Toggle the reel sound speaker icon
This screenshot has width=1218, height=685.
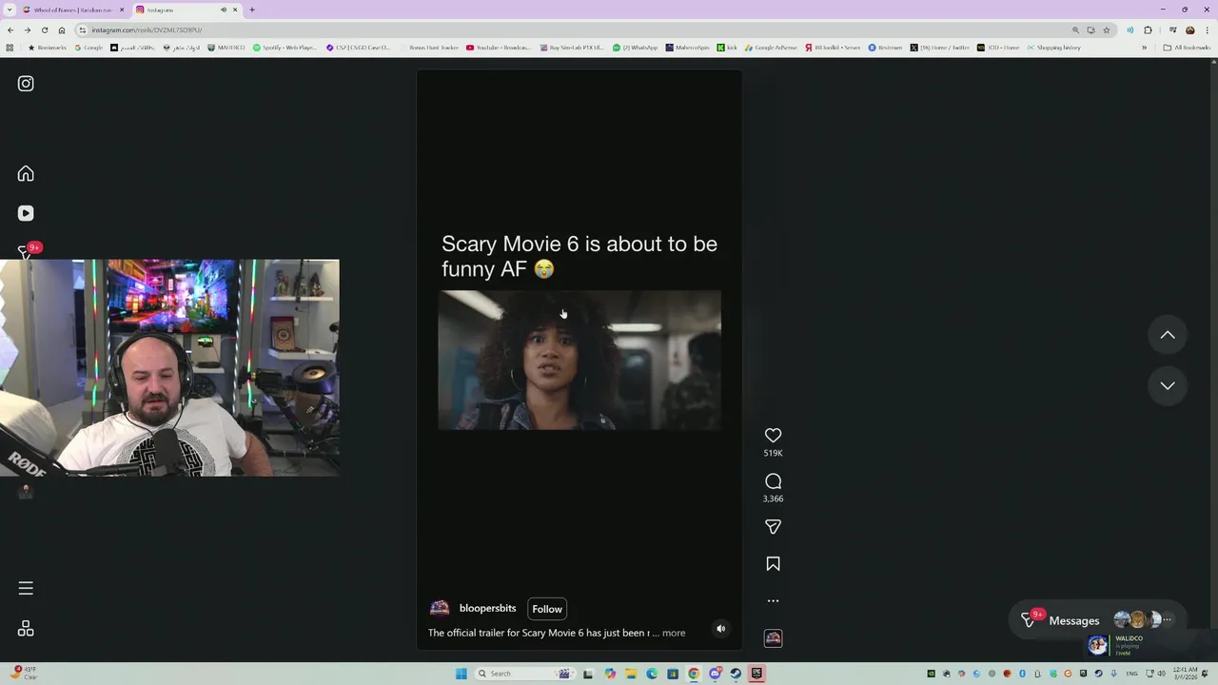click(720, 628)
